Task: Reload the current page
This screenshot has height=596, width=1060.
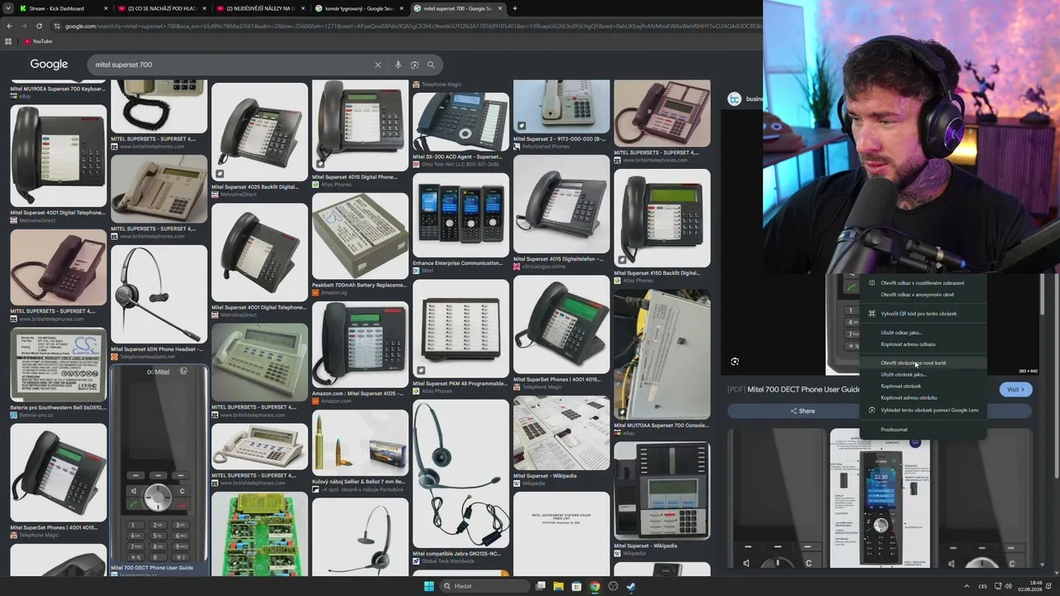Action: (39, 26)
